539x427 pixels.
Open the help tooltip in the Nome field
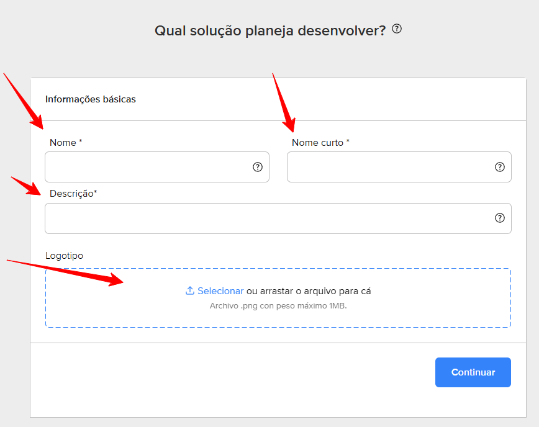(258, 167)
